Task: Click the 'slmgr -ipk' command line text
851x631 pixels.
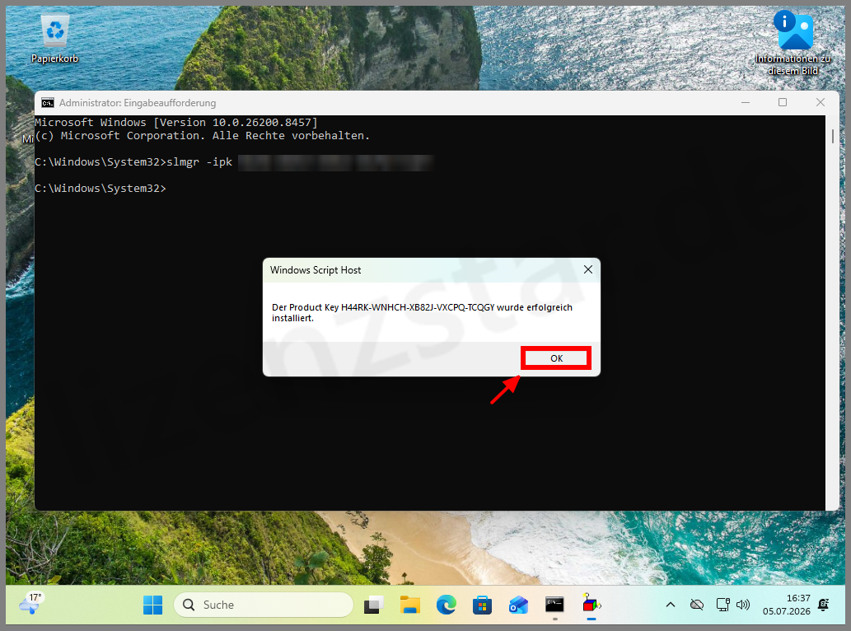Action: click(199, 162)
